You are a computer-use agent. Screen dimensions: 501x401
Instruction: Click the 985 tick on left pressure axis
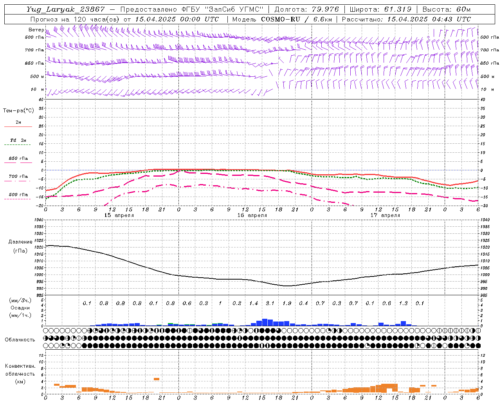40,295
